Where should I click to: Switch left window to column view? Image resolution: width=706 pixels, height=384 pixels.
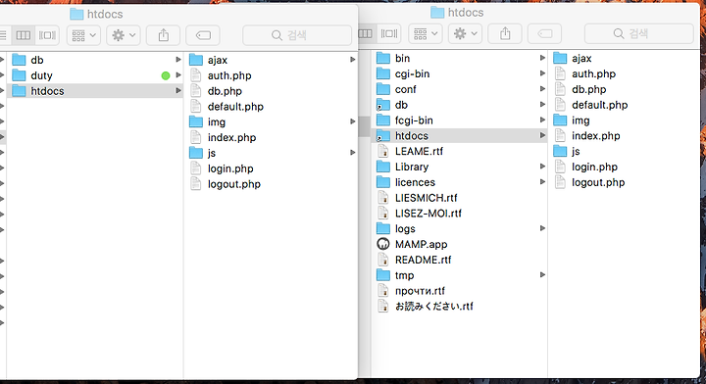pos(23,35)
